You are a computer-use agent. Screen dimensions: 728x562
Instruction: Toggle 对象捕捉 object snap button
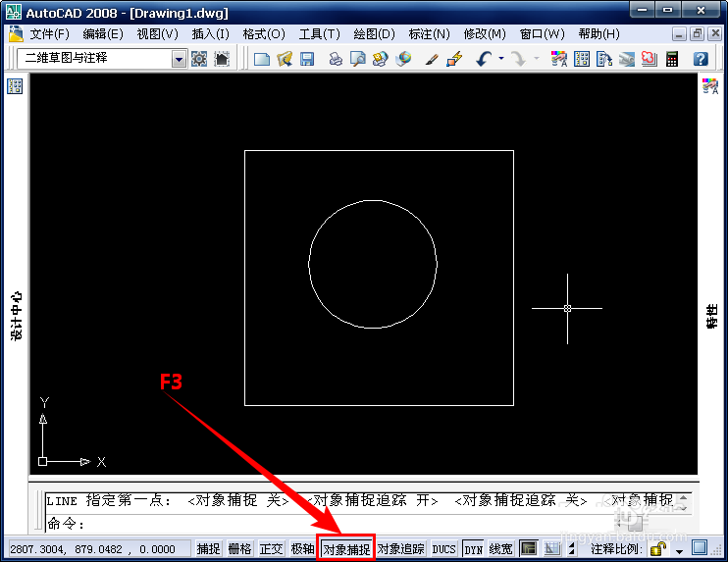tap(346, 549)
